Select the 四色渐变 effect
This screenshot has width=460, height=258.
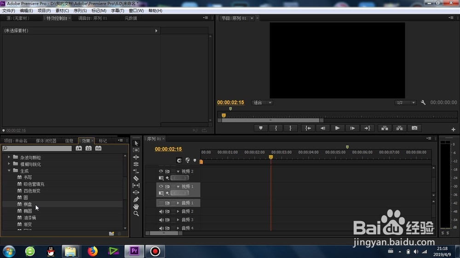(32, 191)
